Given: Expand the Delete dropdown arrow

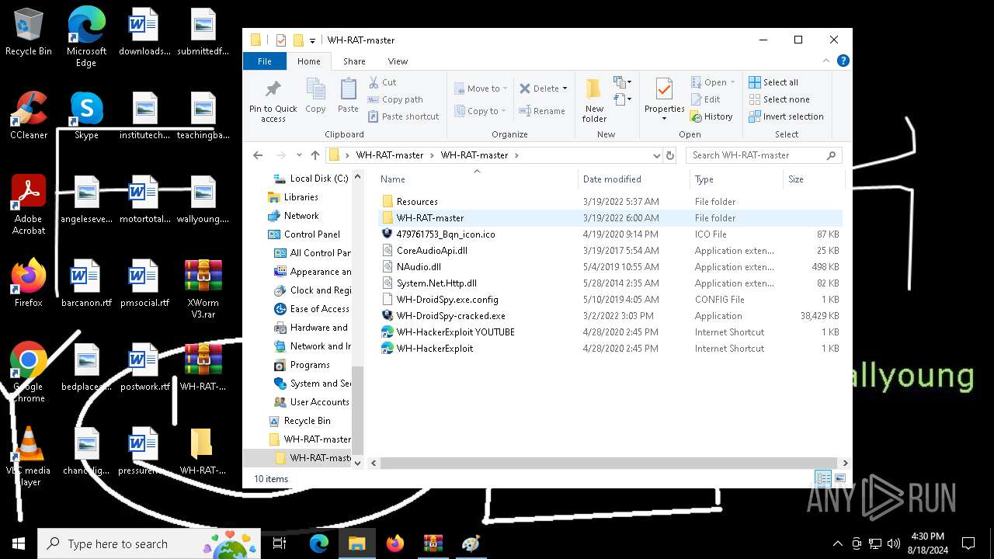Looking at the screenshot, I should 565,89.
